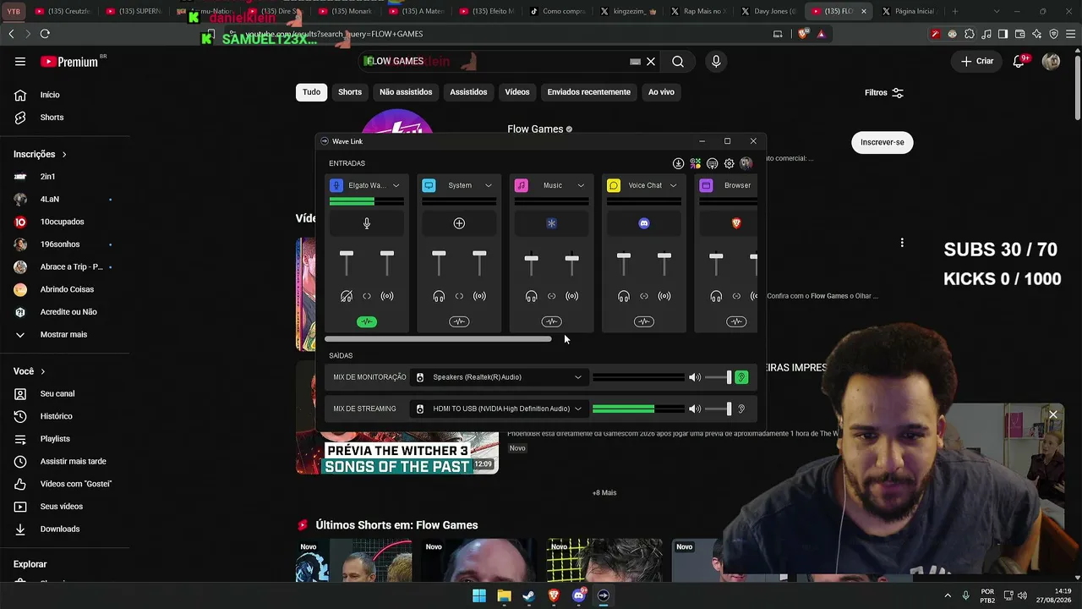Viewport: 1082px width, 609px height.
Task: Open stream mix HDMI TO USB dropdown
Action: click(499, 409)
